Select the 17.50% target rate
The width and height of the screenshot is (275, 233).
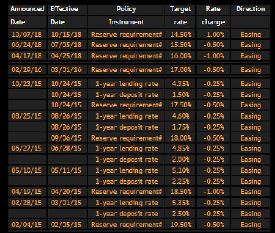(x=181, y=105)
